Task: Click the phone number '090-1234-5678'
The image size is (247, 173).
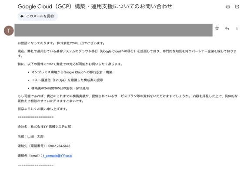Action: (59, 146)
